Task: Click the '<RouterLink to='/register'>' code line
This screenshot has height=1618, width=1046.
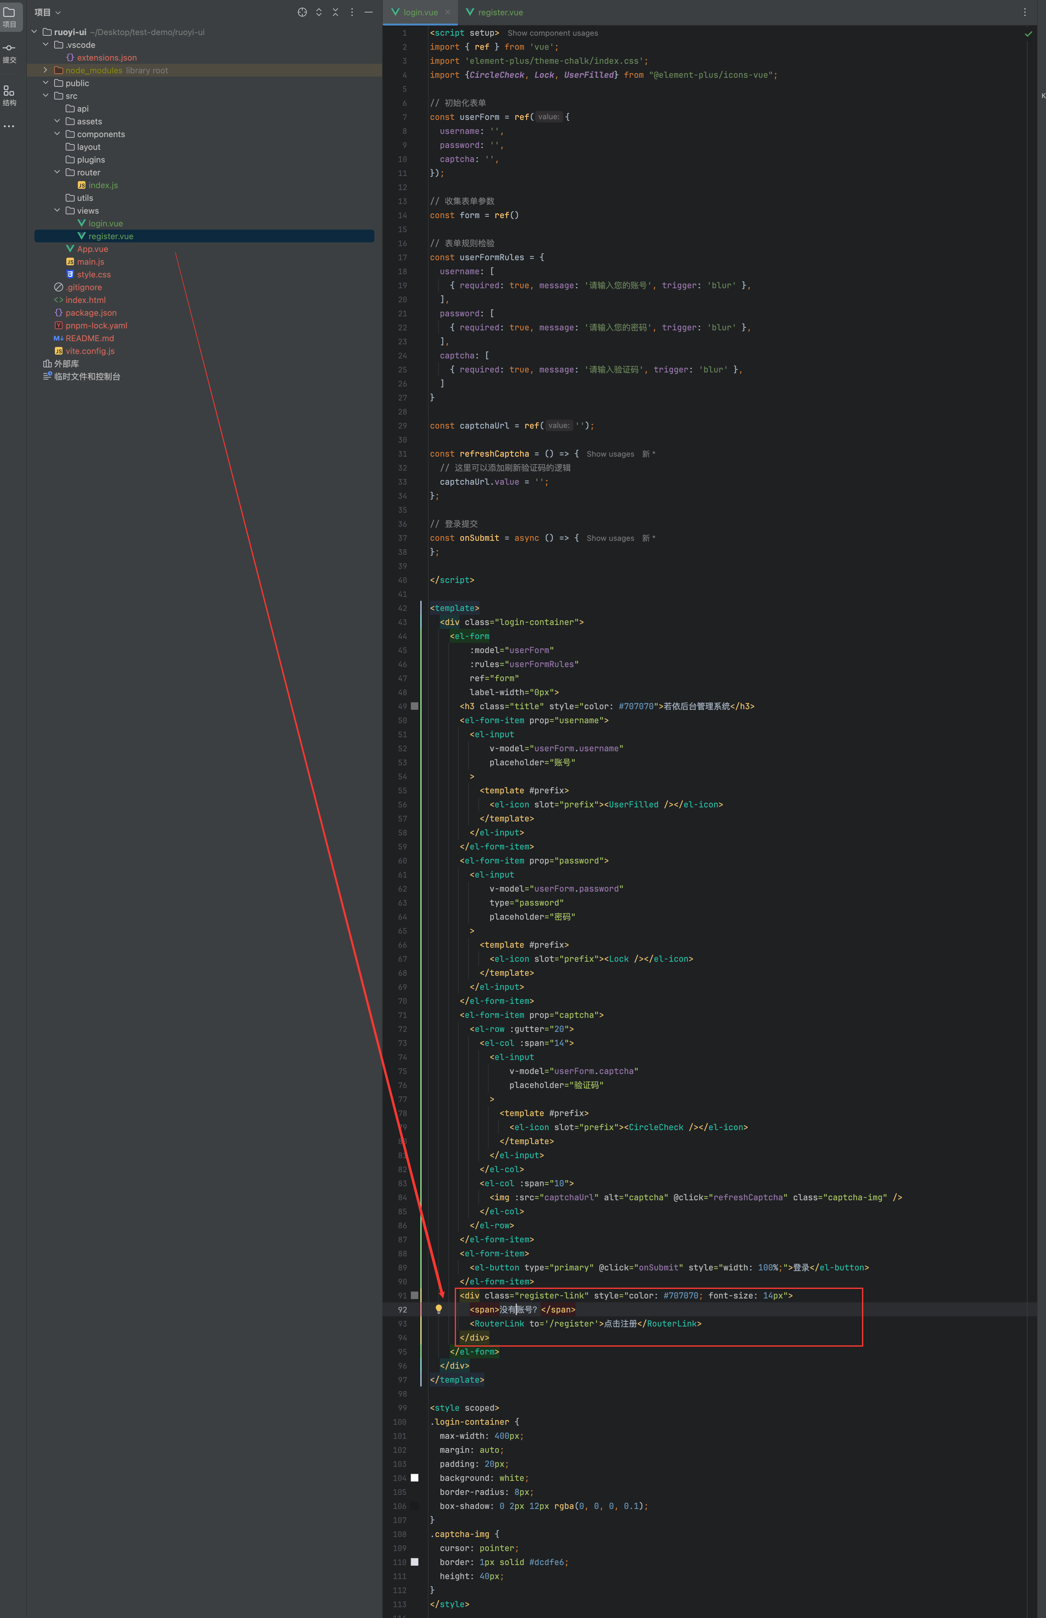Action: 586,1323
